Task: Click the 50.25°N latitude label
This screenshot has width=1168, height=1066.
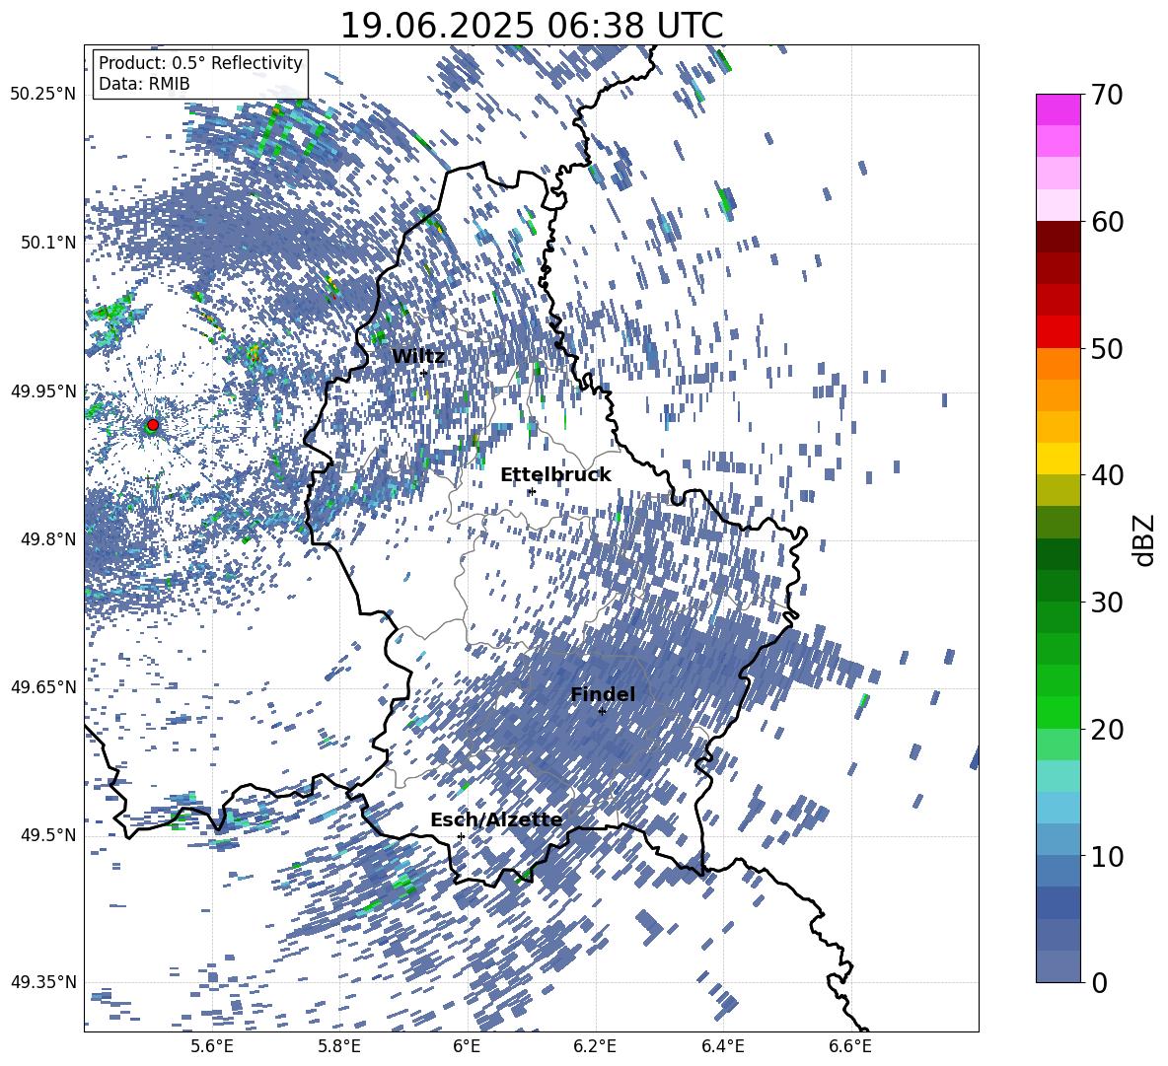Action: pyautogui.click(x=43, y=95)
